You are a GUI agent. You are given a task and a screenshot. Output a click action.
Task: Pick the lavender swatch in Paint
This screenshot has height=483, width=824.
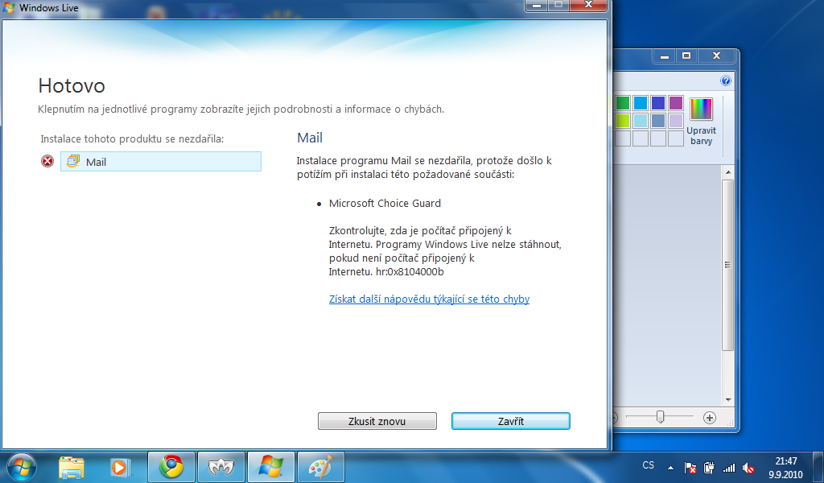(x=676, y=121)
